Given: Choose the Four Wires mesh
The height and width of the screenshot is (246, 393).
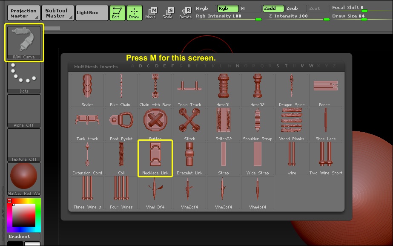Looking at the screenshot, I should click(x=121, y=193).
